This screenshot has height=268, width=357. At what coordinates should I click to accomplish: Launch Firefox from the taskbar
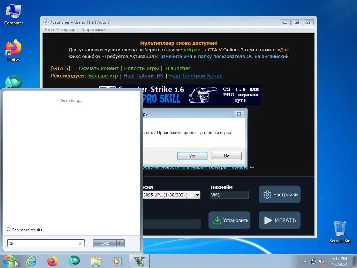tap(52, 261)
